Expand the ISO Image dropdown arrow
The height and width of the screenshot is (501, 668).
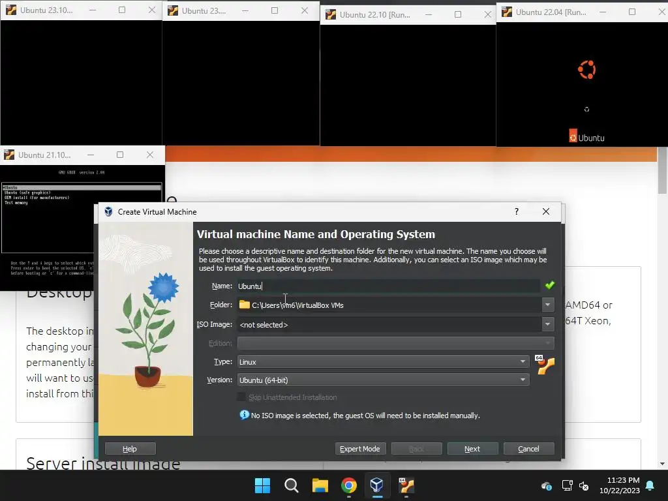click(x=548, y=324)
